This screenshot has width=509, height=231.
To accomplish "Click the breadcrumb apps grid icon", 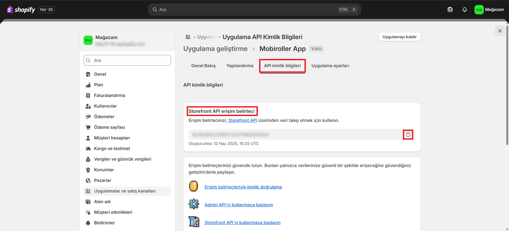I will coord(188,37).
